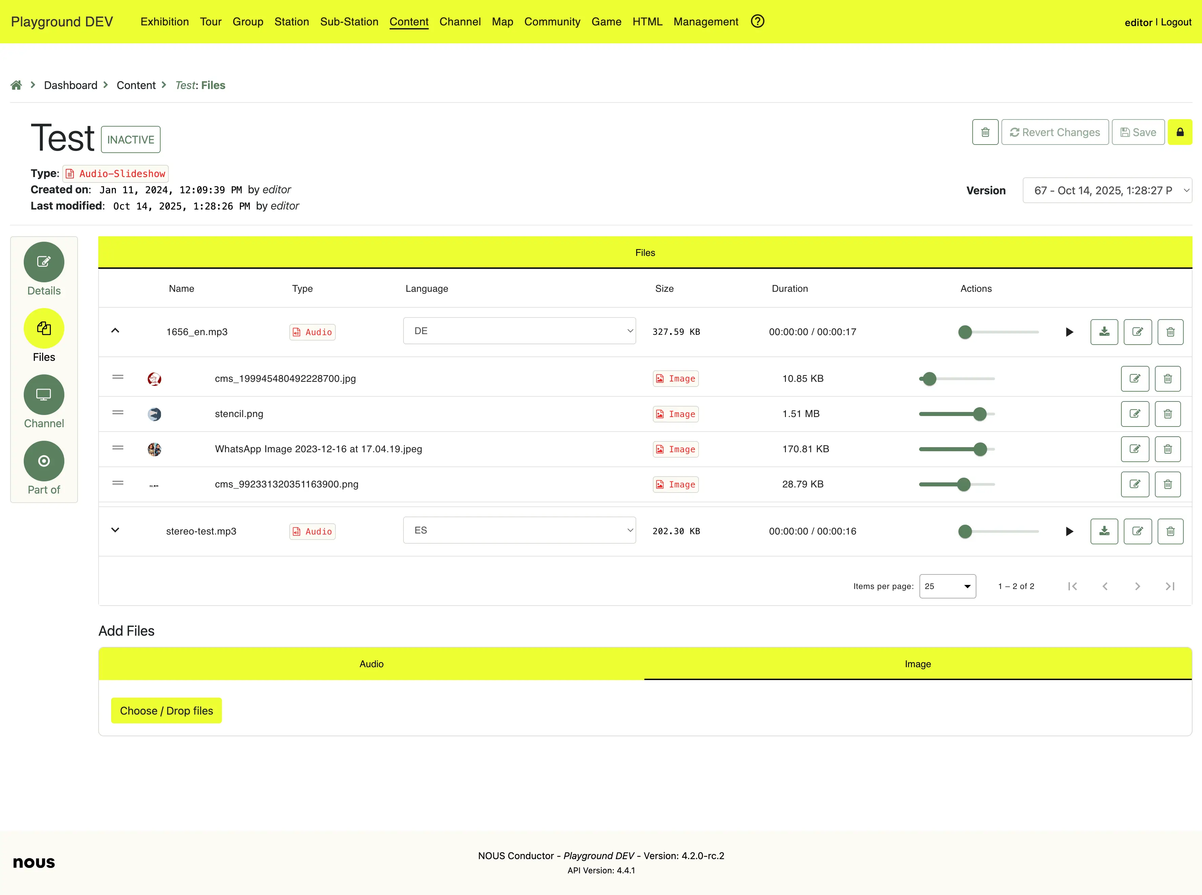Open the Part of sidebar section
The image size is (1202, 895).
pos(44,461)
